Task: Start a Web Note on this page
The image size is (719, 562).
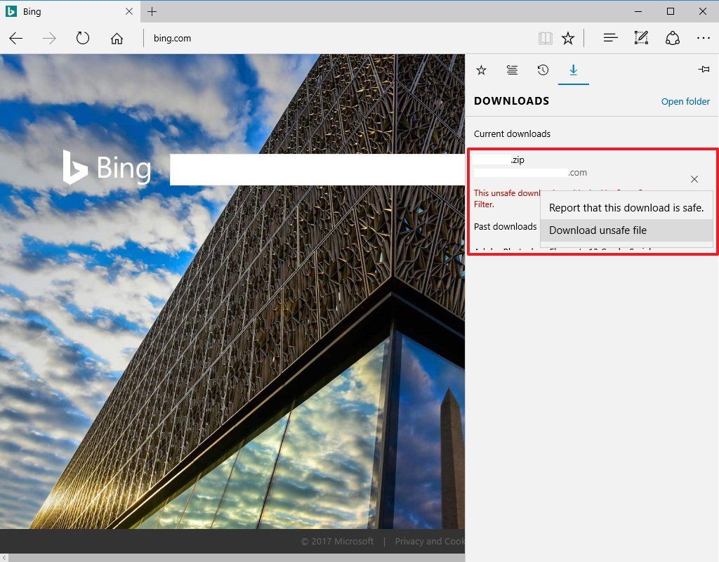Action: [x=640, y=38]
